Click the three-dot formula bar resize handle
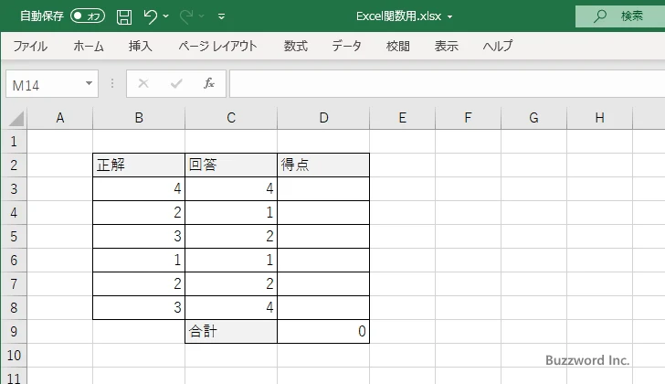Viewport: 665px width, 384px height. pos(112,83)
